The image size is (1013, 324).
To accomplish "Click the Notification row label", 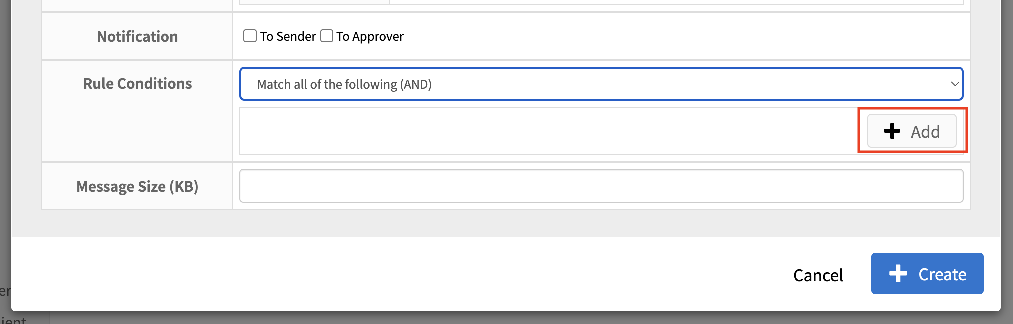I will tap(137, 36).
